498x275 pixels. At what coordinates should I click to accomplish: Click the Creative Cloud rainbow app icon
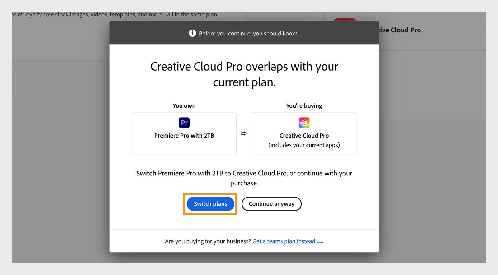tap(304, 123)
